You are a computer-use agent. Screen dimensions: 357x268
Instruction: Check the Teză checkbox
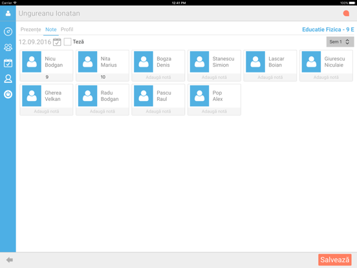tap(67, 41)
